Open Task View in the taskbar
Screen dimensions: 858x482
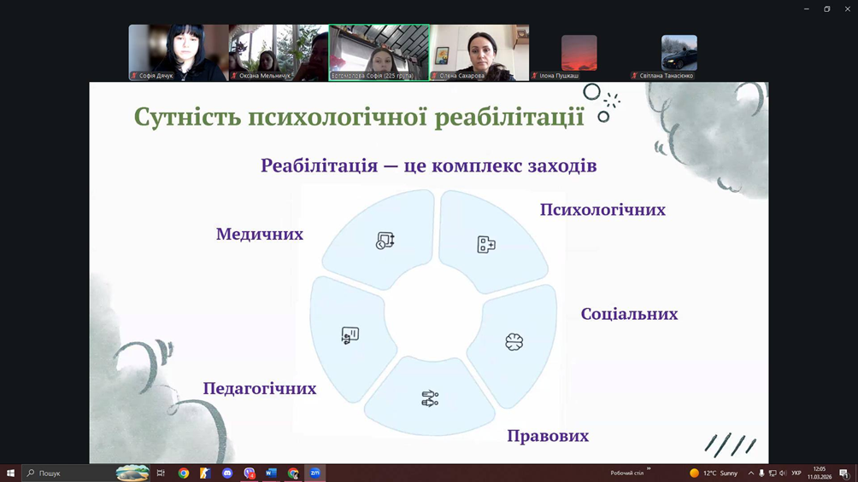click(x=161, y=473)
